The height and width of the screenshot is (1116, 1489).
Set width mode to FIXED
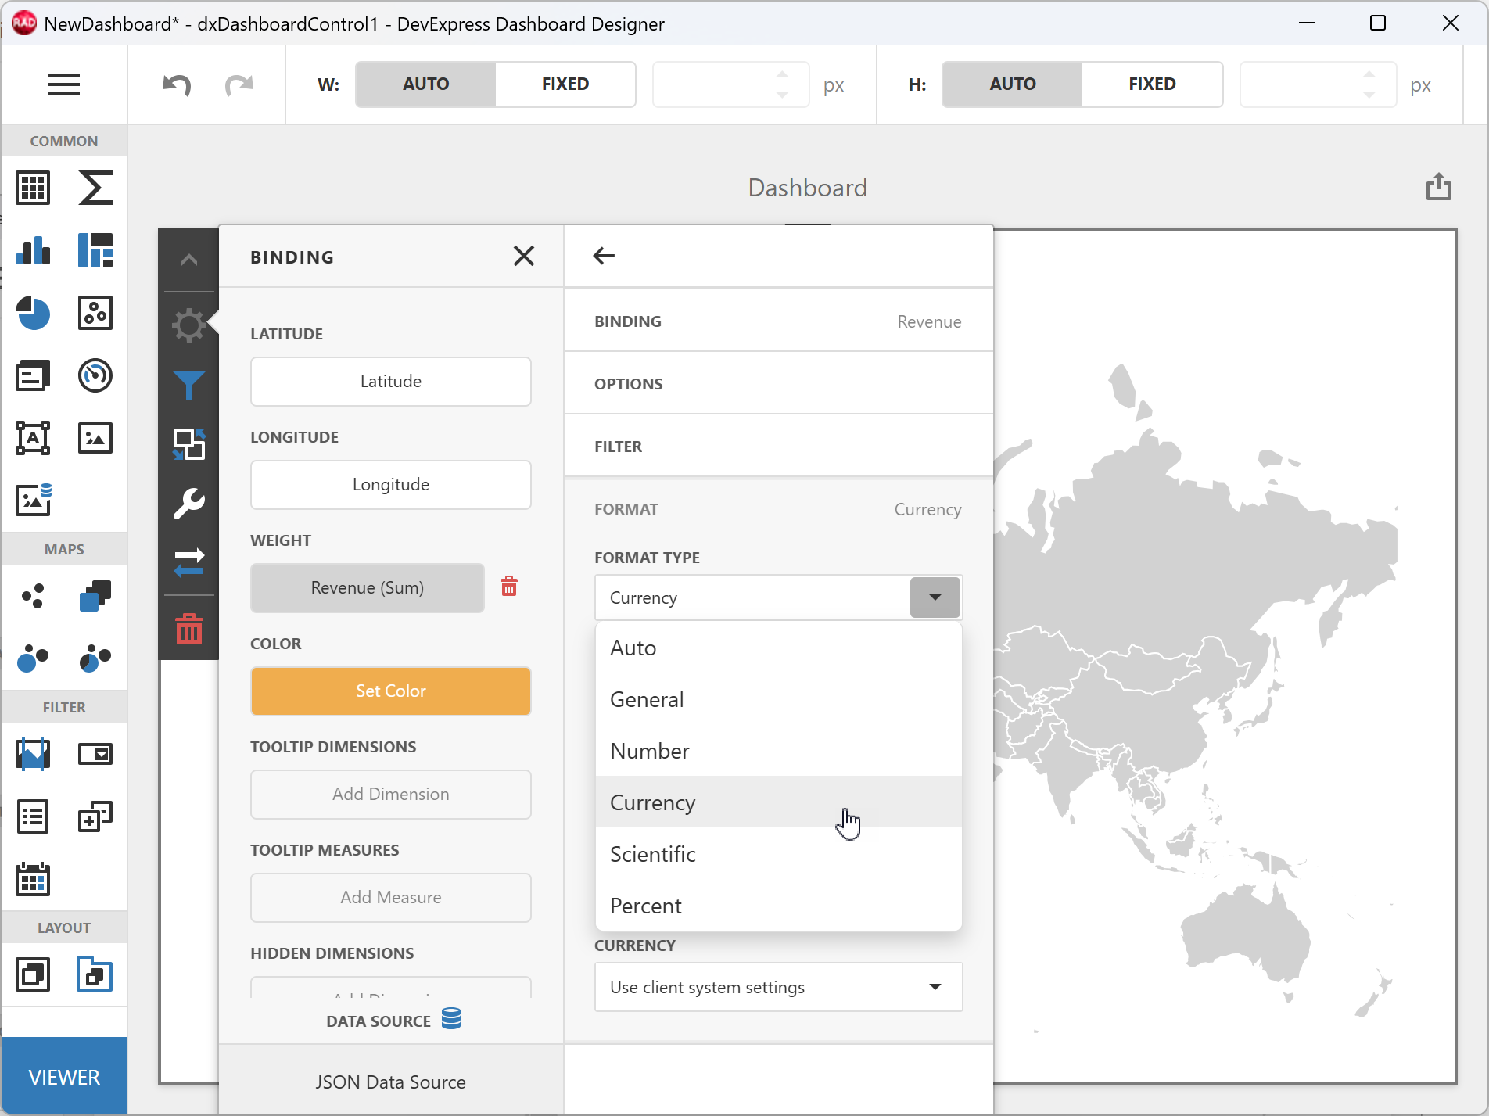[565, 84]
